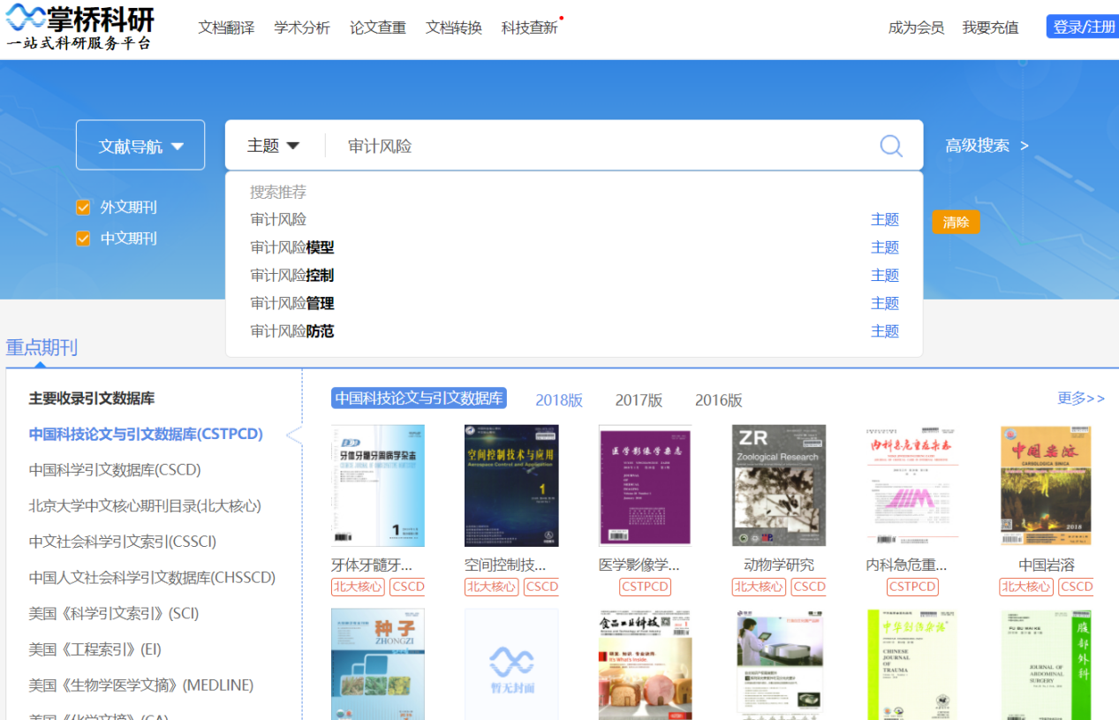The height and width of the screenshot is (720, 1119).
Task: Click the 北大核心 tag under 动物学研究
Action: coord(759,587)
